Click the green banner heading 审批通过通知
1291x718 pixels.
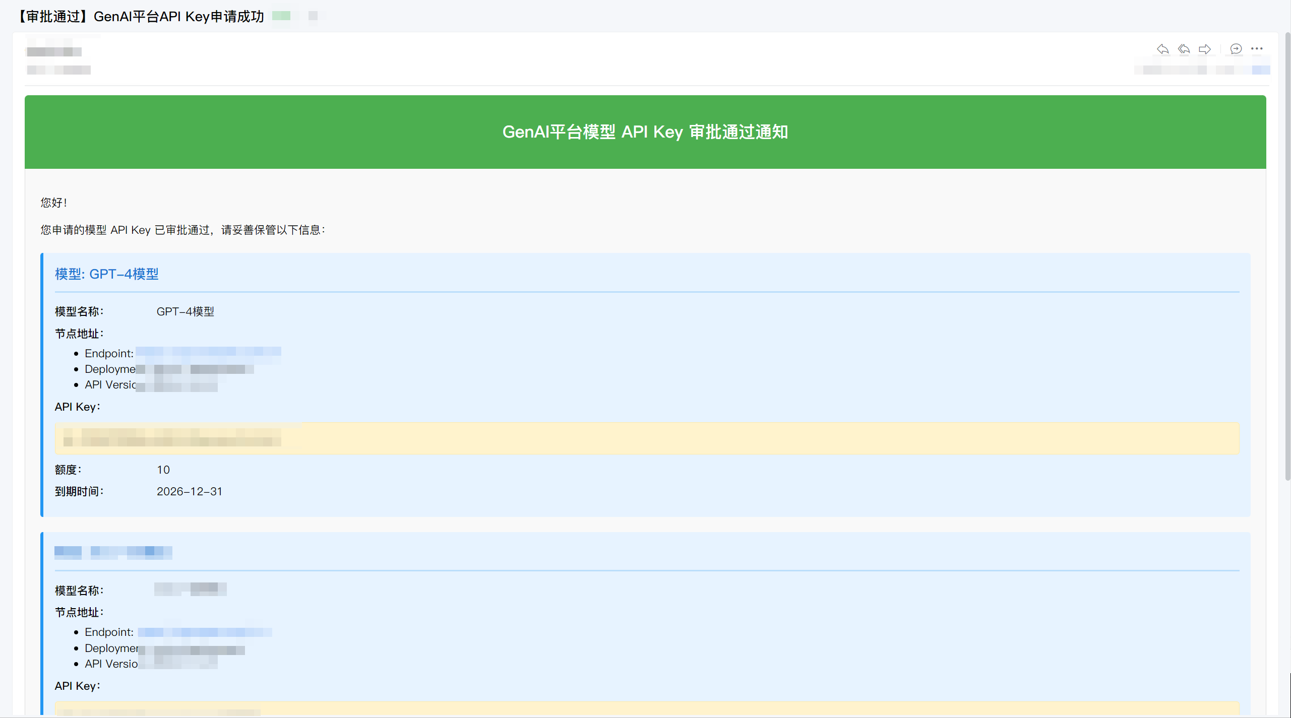[645, 132]
